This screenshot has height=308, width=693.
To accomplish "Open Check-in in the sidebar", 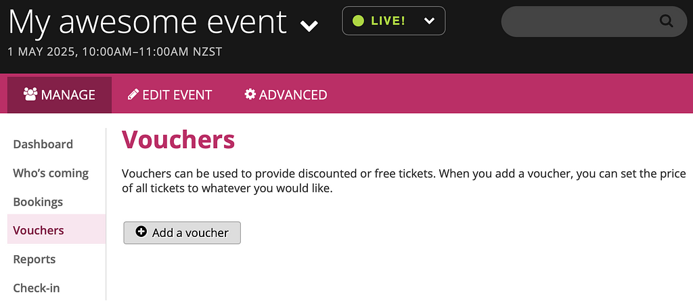I will click(37, 288).
